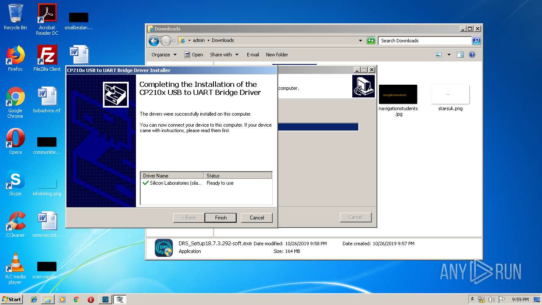Click the Explorer Forward arrow button
Viewport: 542px width, 305px height.
[x=166, y=41]
